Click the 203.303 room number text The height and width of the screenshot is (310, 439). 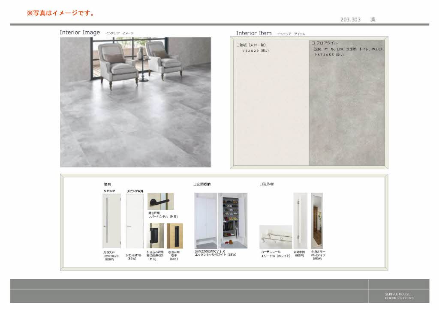point(350,20)
